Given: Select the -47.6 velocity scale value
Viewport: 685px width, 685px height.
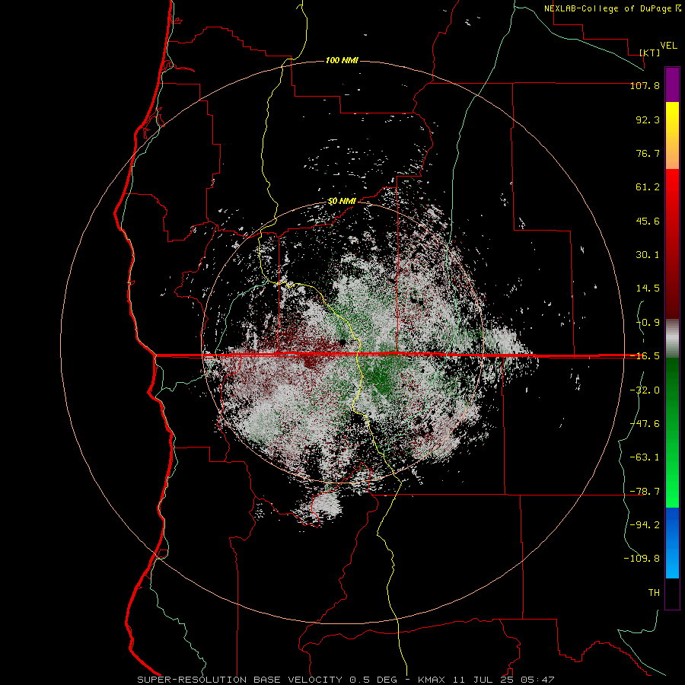Looking at the screenshot, I should (x=645, y=424).
